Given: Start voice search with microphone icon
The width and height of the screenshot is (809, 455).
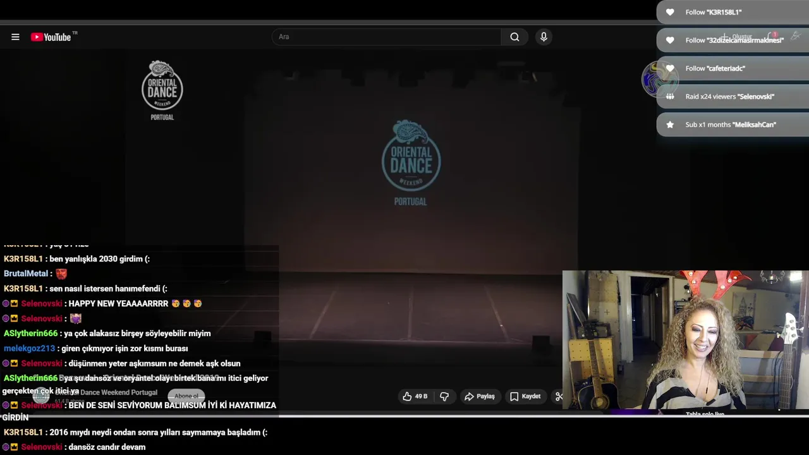Looking at the screenshot, I should 544,37.
